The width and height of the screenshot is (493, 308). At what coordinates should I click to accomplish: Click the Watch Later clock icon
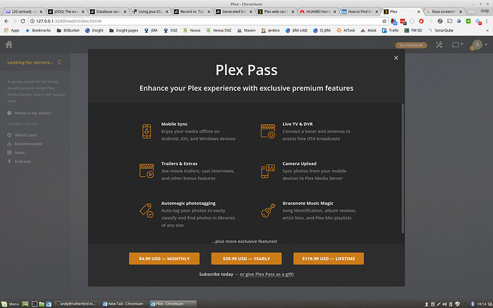[x=9, y=135]
